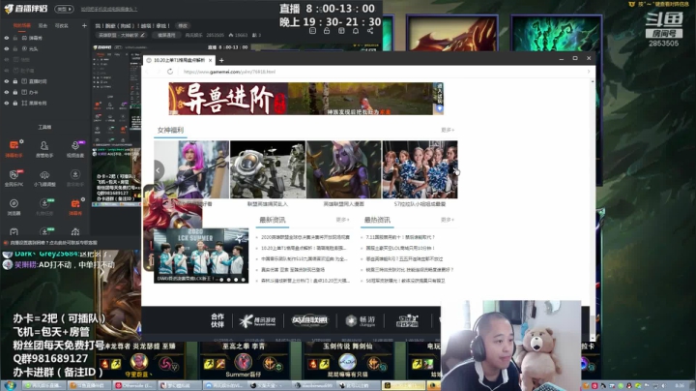Click the pencil edit icon beside 英雄联盟 category
This screenshot has width=696, height=391.
(142, 35)
